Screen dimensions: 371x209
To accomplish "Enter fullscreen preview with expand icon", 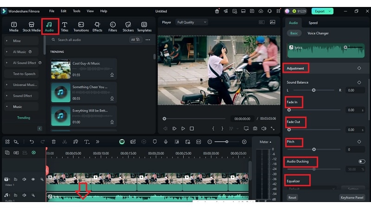I will 273,129.
